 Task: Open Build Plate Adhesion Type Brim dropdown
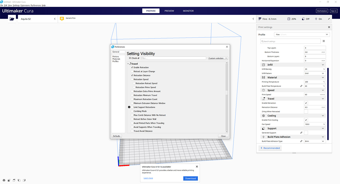point(315,141)
